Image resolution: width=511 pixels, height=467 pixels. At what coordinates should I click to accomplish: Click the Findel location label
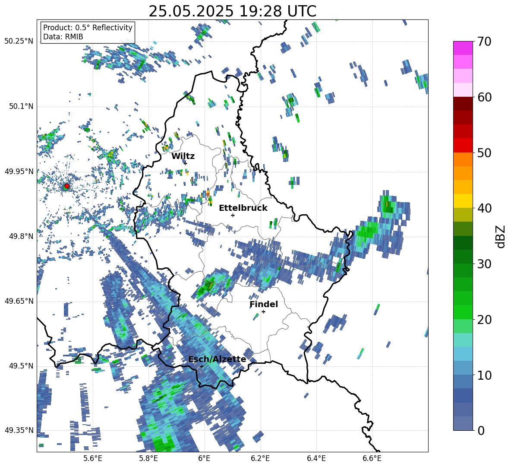pos(264,304)
